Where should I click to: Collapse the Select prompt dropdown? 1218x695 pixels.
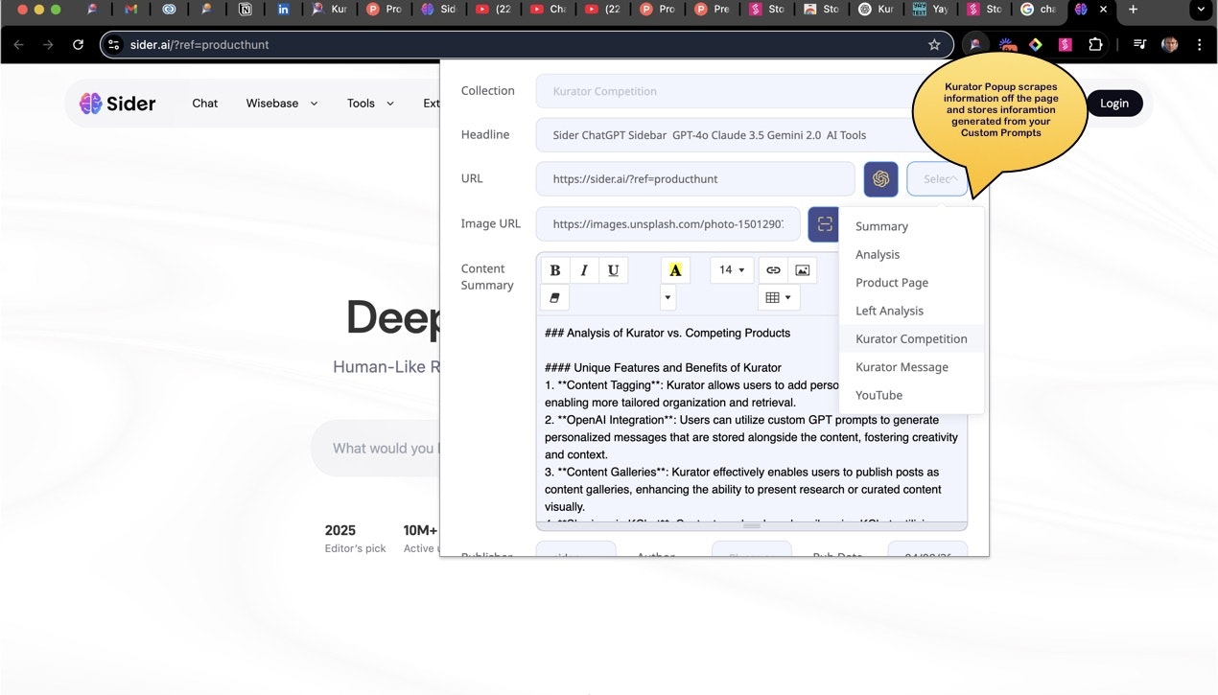point(937,179)
